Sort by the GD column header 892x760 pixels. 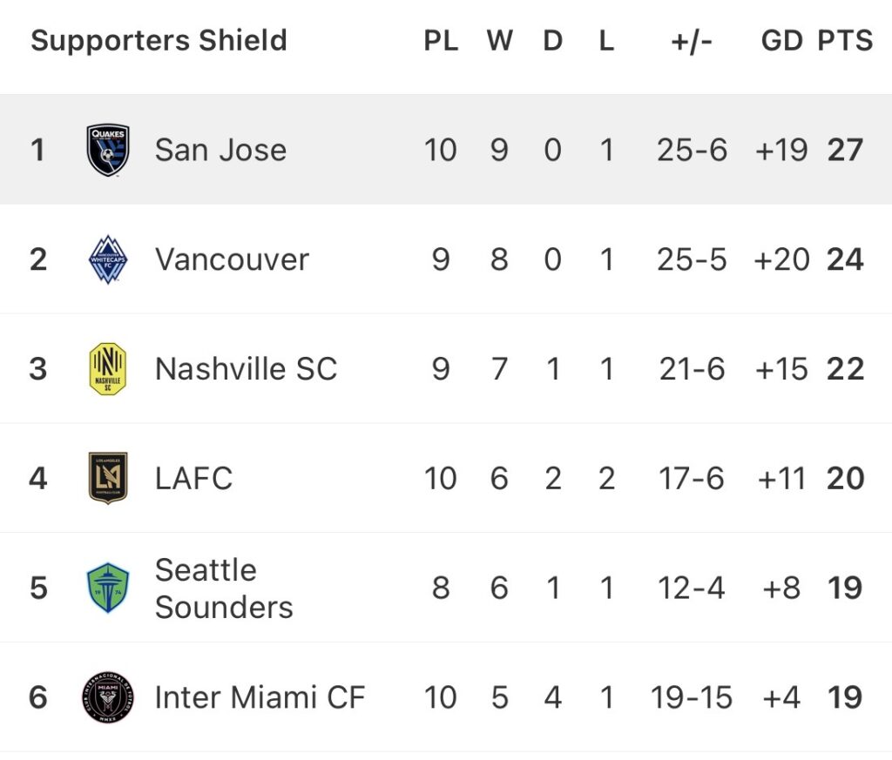click(781, 41)
